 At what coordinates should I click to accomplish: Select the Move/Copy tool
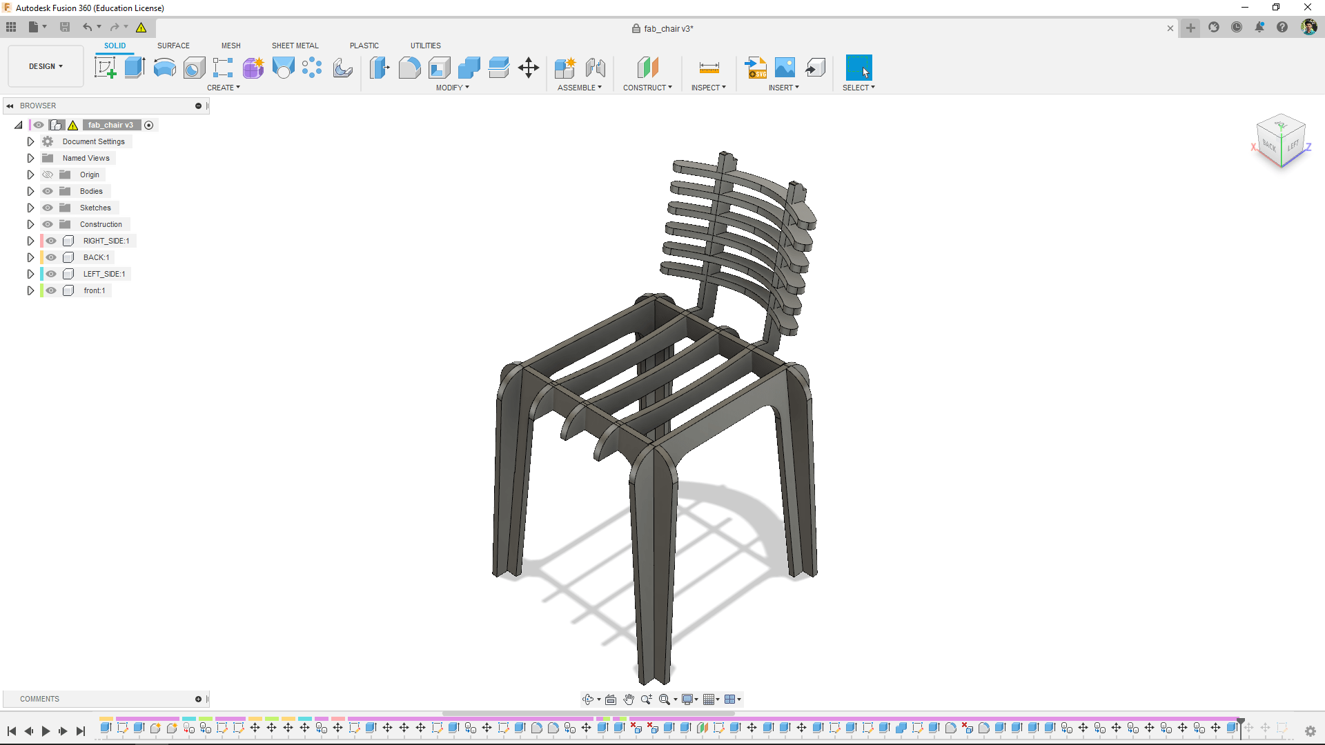529,68
